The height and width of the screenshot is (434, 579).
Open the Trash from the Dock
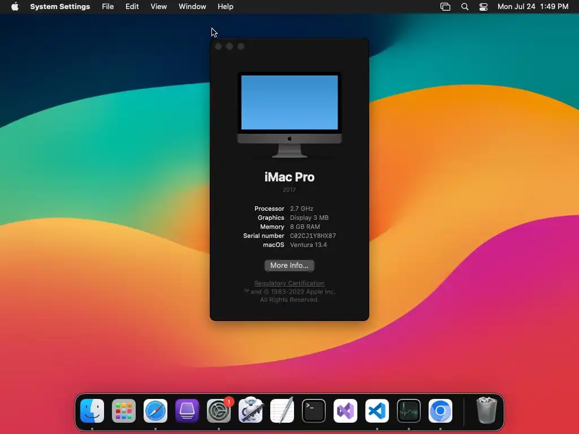pyautogui.click(x=487, y=410)
